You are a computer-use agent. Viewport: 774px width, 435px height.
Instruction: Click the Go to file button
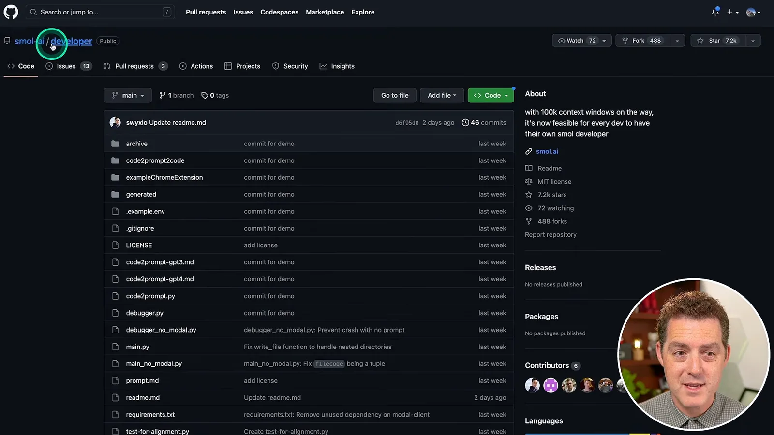point(395,95)
